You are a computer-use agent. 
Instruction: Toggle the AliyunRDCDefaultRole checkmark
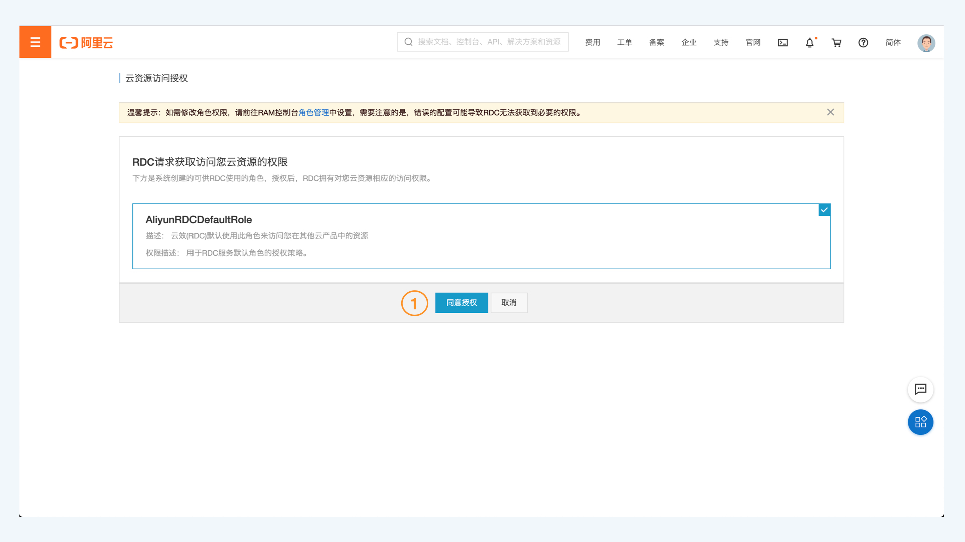click(x=824, y=210)
